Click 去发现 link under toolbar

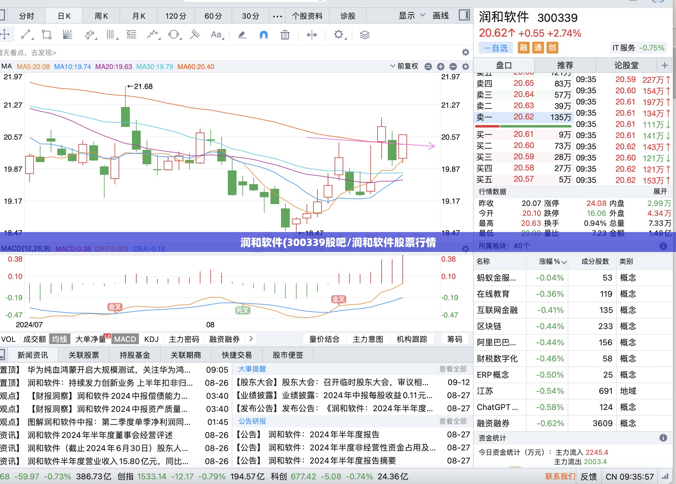coord(44,53)
